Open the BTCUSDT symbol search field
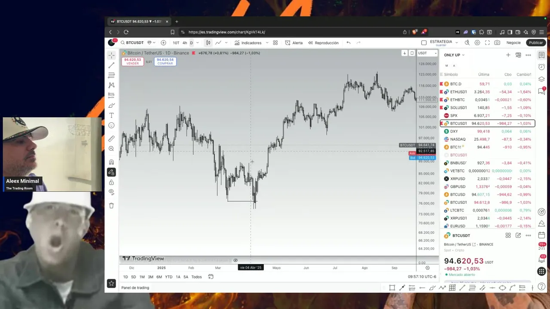 tap(132, 42)
